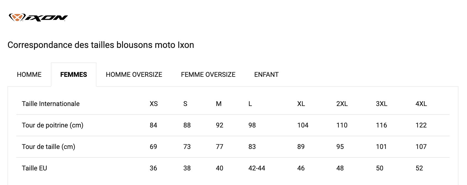Viewport: 467px width, 185px height.
Task: Open the ENFANT size tab
Action: coord(266,75)
